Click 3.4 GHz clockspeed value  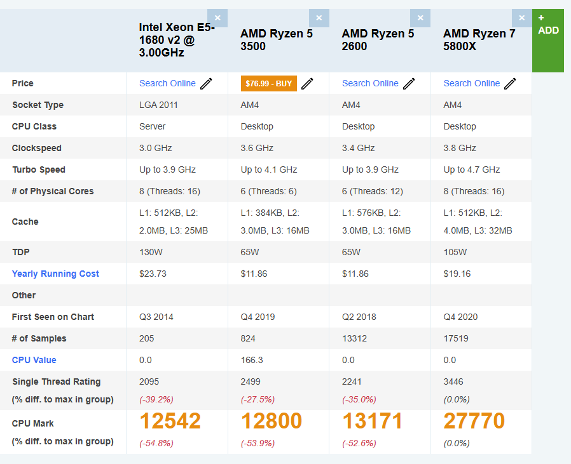pyautogui.click(x=359, y=148)
